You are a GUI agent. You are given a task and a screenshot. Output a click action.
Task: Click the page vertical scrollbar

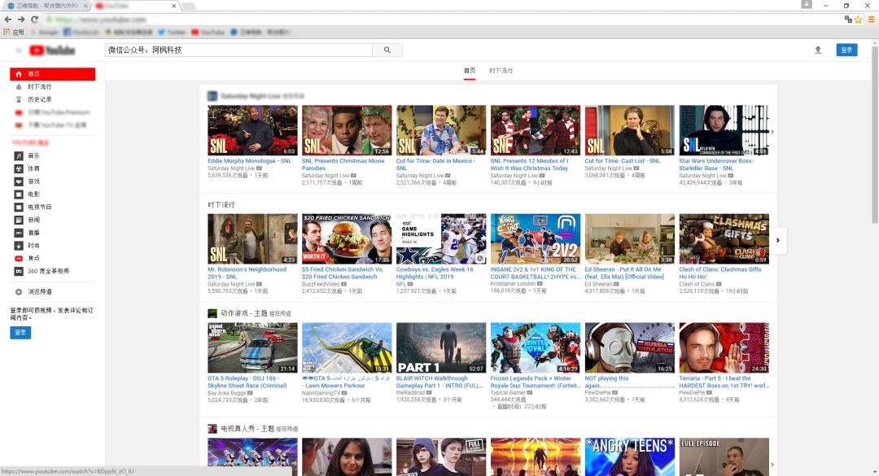tap(875, 134)
